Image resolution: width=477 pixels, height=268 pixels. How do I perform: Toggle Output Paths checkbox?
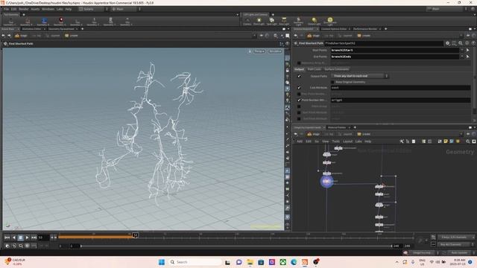pos(299,76)
